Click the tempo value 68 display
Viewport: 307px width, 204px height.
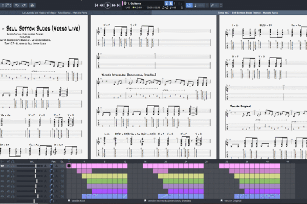tap(173, 8)
